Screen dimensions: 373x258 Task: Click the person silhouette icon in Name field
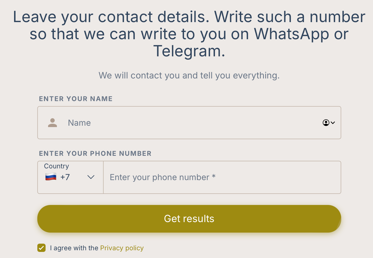[x=52, y=123]
